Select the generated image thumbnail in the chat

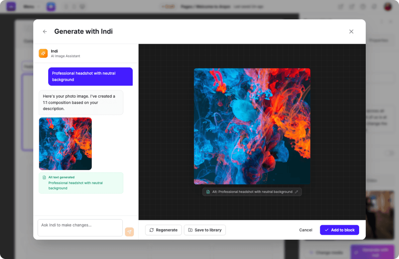point(65,143)
